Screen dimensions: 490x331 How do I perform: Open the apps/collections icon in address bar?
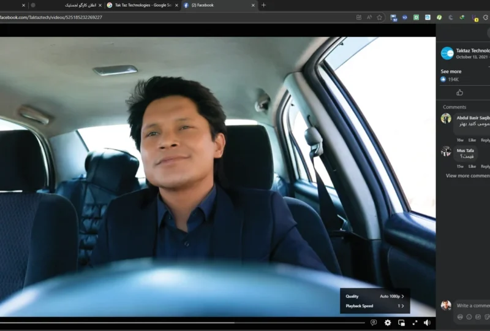tap(359, 17)
